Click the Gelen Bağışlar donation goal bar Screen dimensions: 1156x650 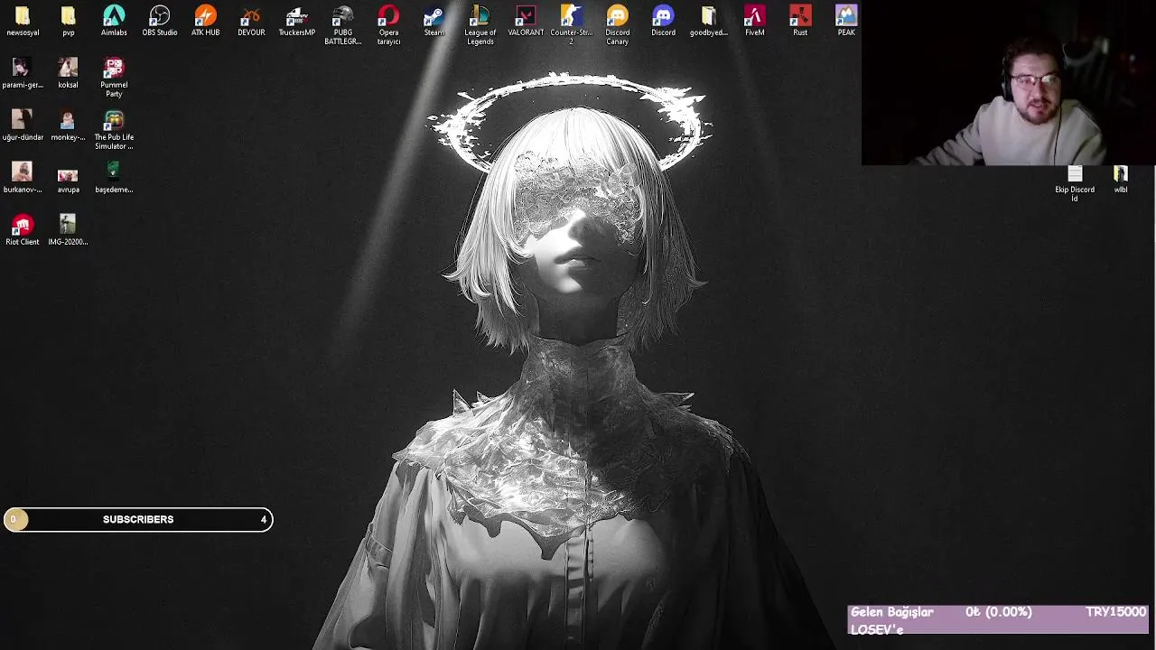998,620
